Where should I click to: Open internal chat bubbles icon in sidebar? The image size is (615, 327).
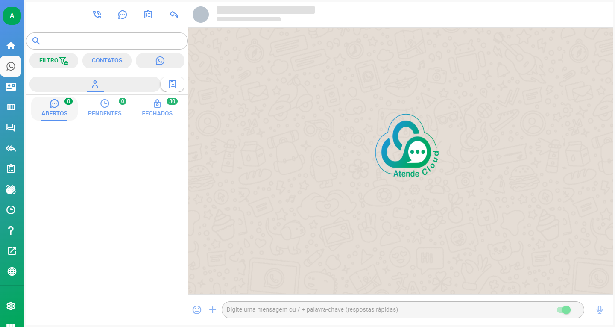pyautogui.click(x=11, y=128)
